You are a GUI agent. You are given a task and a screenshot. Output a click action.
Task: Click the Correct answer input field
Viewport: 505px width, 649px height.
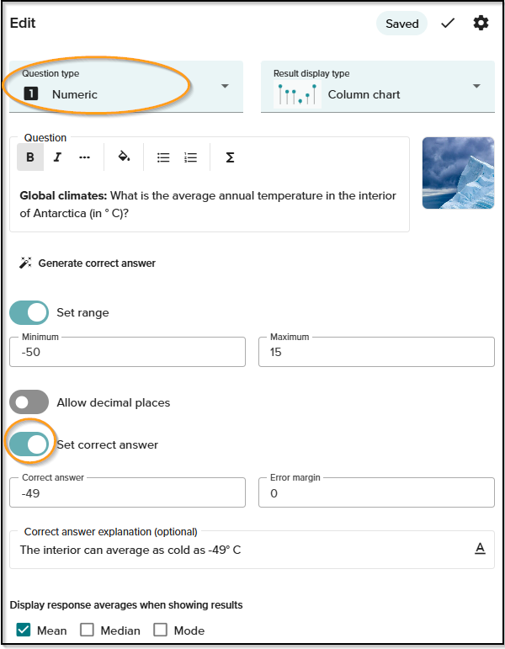pos(127,492)
